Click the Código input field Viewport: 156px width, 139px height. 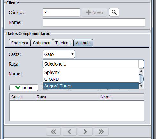pos(61,12)
